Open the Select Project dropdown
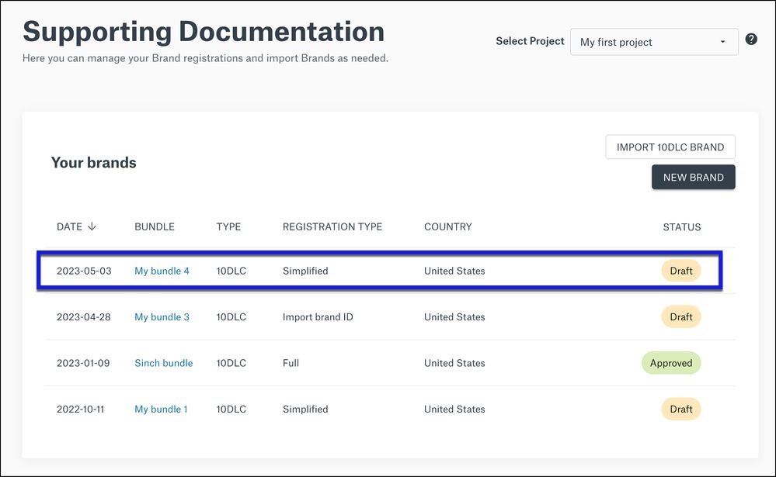This screenshot has width=776, height=477. click(654, 42)
